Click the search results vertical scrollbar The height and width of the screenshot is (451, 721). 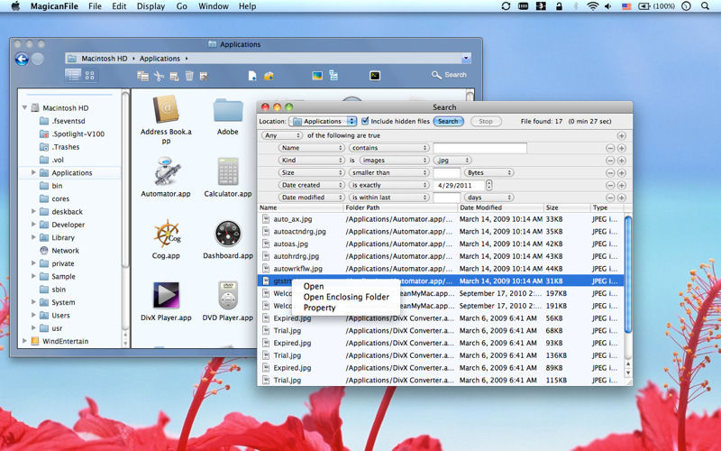pos(628,274)
